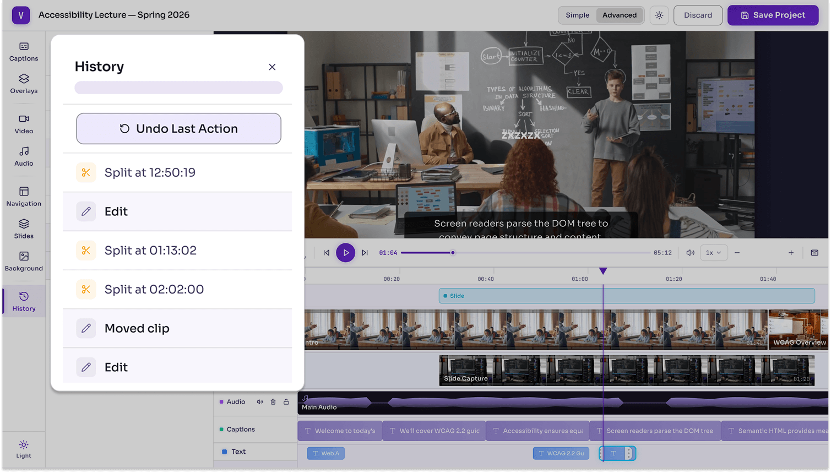Select caption clip Screen readers parse the DOM
Image resolution: width=831 pixels, height=473 pixels.
coord(655,431)
